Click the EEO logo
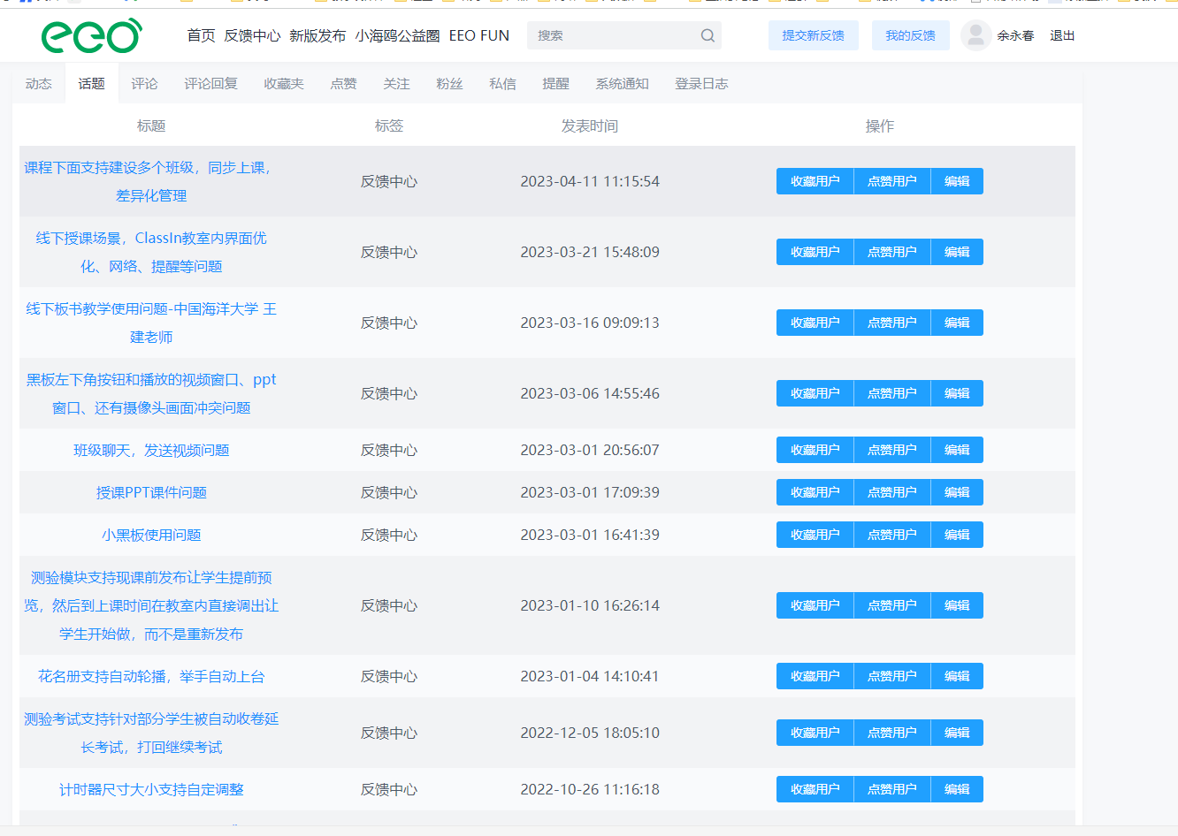 [x=91, y=35]
